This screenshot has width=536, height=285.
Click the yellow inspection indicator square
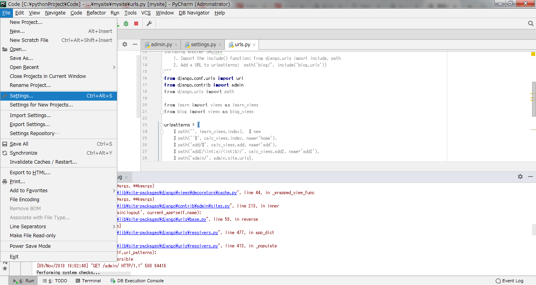(x=533, y=54)
